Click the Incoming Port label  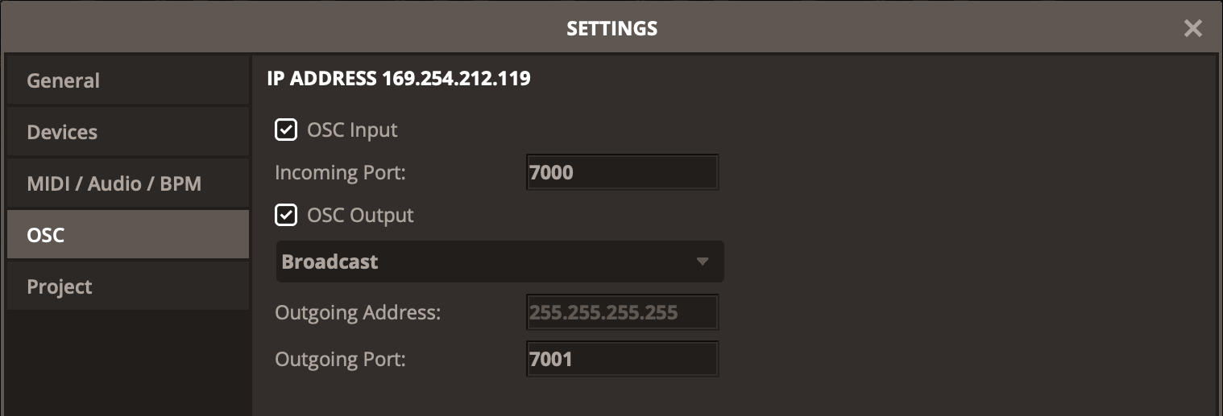[x=339, y=173]
